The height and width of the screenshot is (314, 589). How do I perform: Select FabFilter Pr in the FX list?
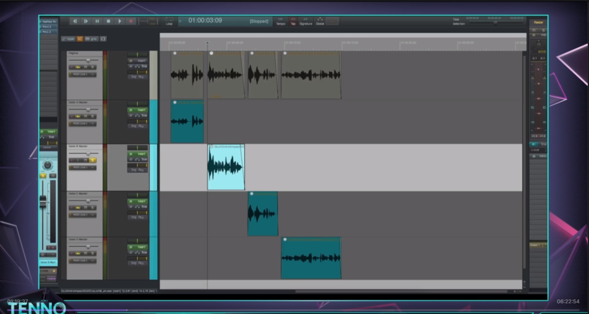49,22
